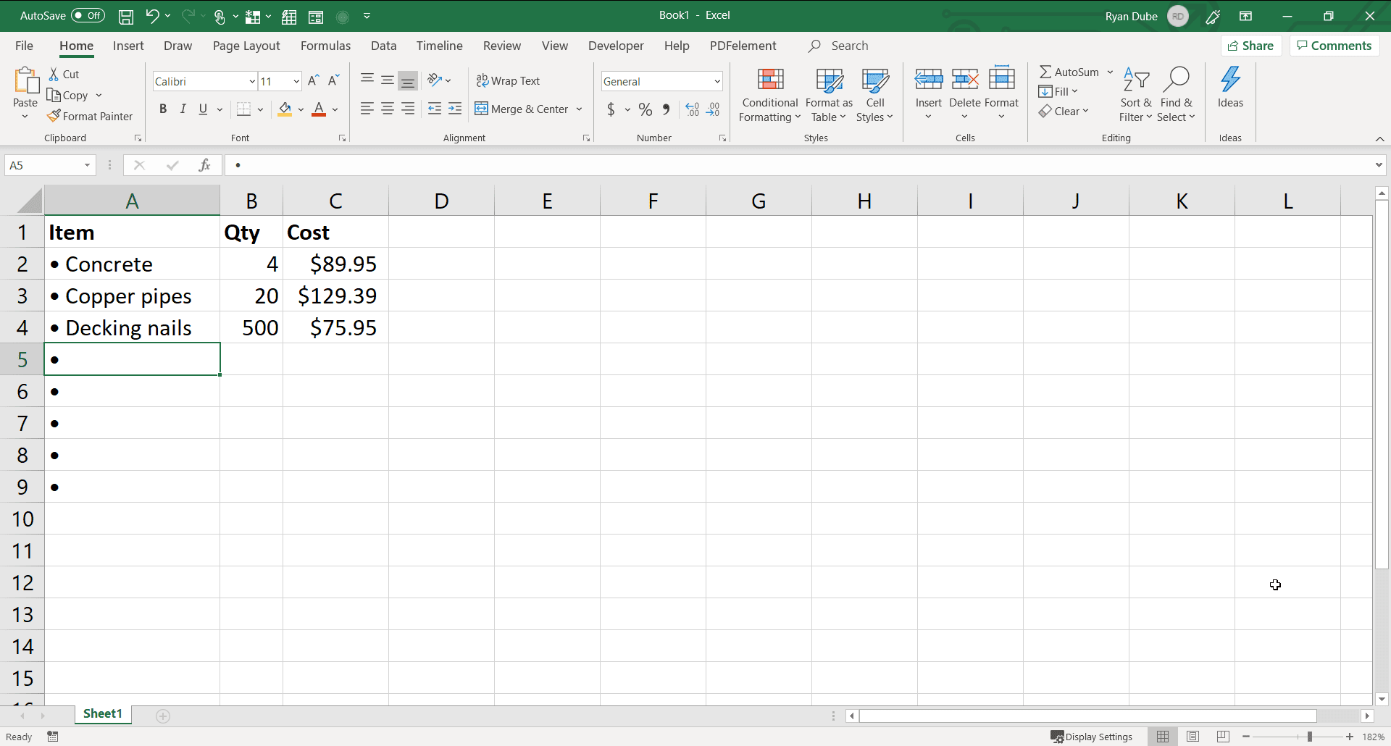Click the AutoSum button
Screen dimensions: 1391x746
coord(1069,72)
